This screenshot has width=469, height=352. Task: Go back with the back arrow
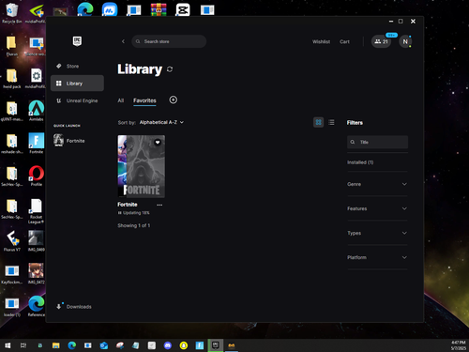(123, 41)
